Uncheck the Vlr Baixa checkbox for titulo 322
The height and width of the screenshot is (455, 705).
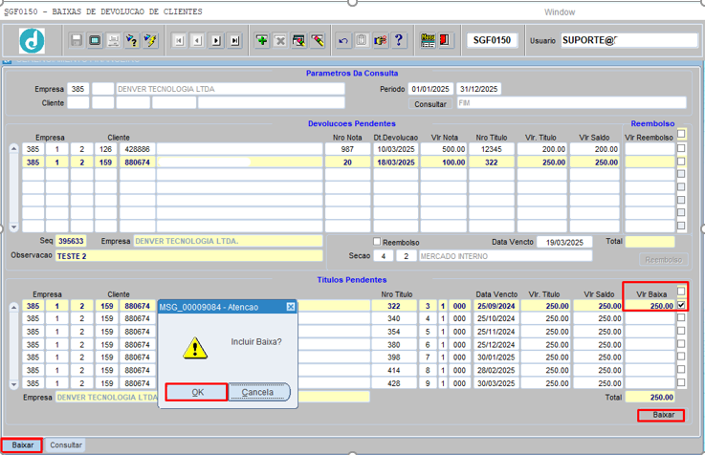pyautogui.click(x=681, y=305)
